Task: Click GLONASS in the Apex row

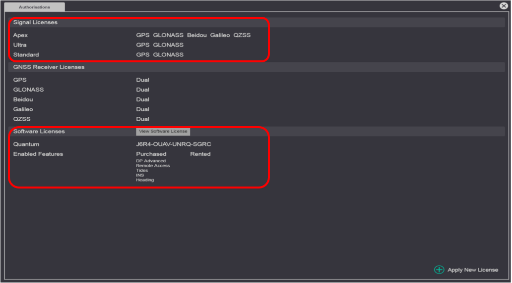Action: [168, 35]
